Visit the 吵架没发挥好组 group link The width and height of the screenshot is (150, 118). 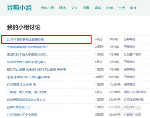click(x=134, y=100)
